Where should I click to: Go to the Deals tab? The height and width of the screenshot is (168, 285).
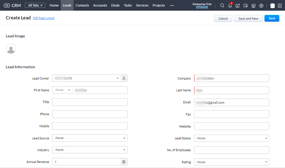click(x=115, y=5)
